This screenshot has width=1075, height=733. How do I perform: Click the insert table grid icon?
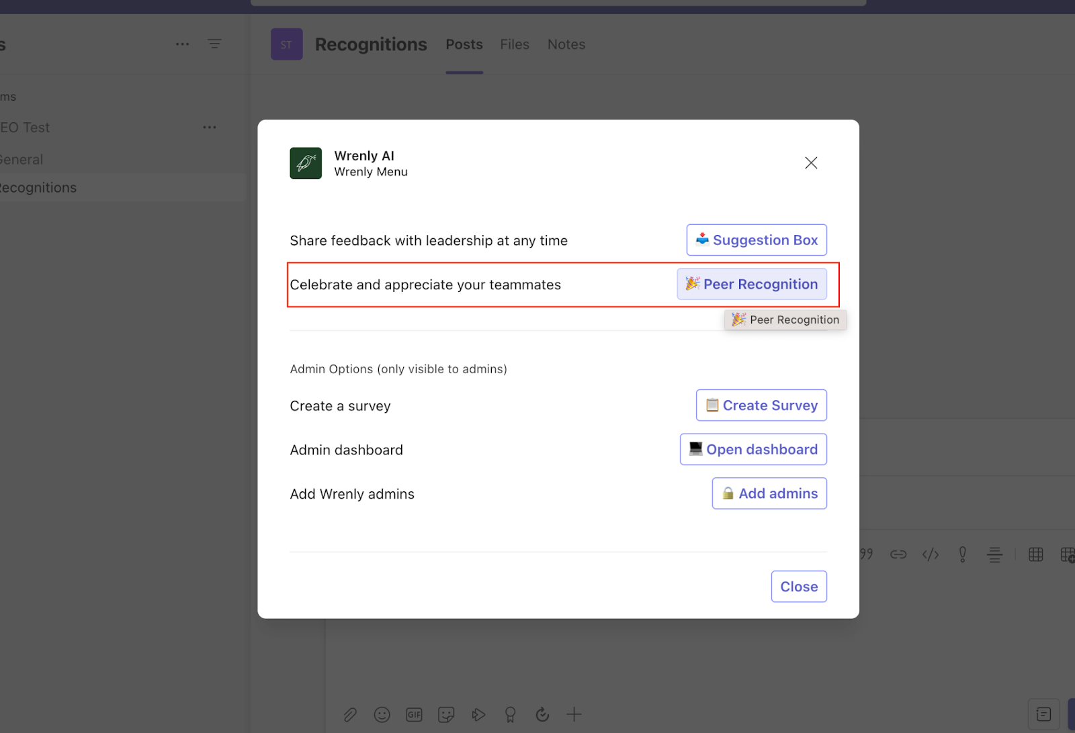pos(1036,554)
